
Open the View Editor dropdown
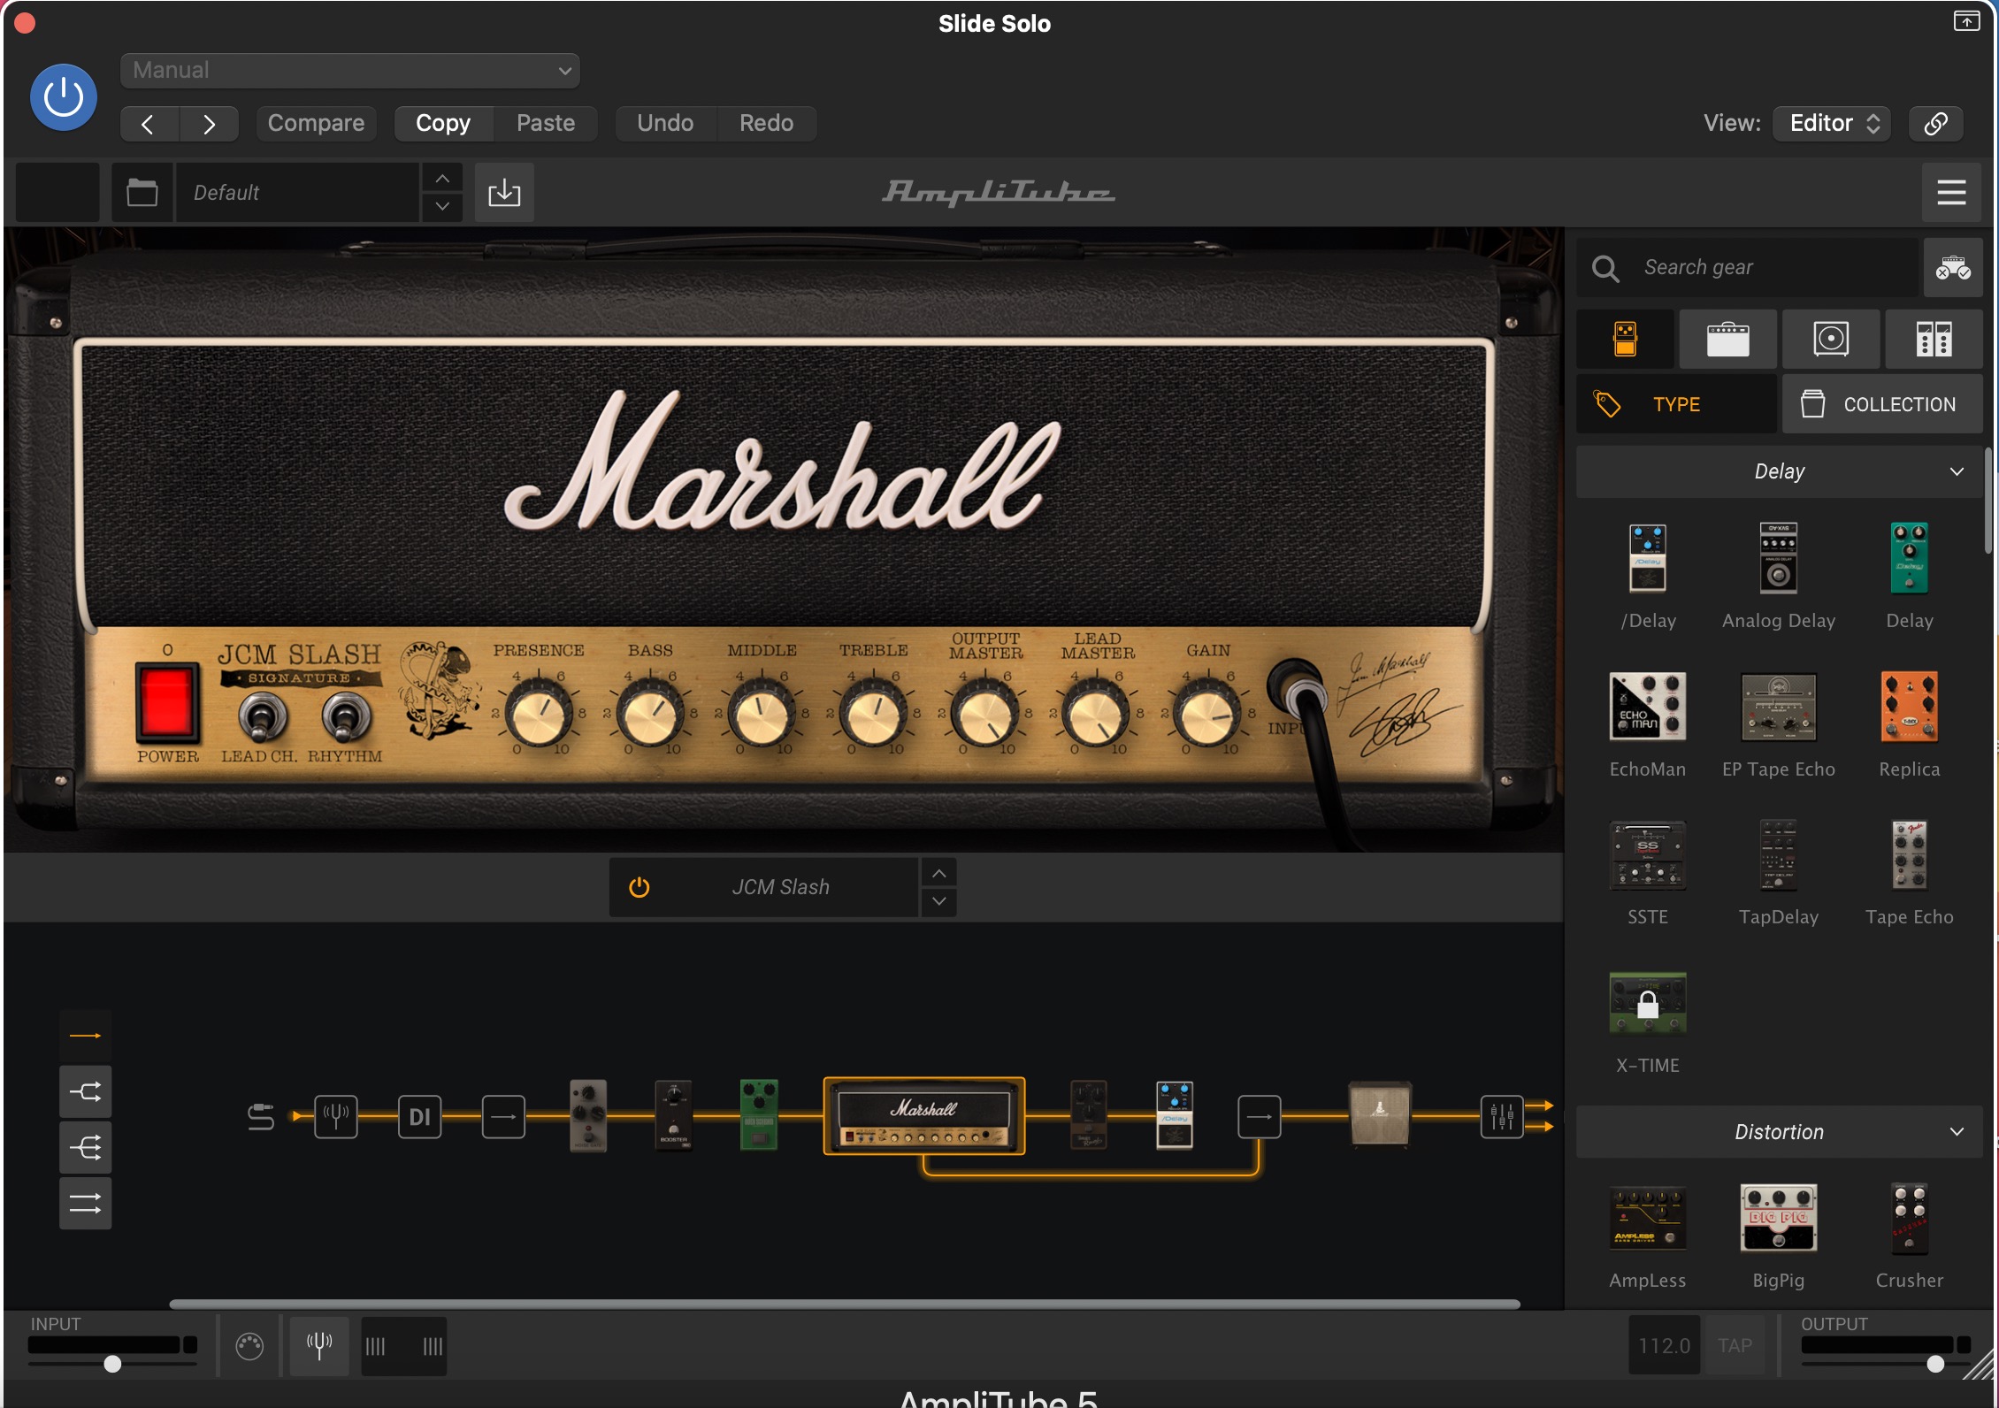pos(1832,123)
